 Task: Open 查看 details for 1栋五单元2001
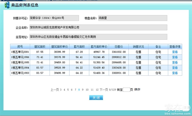coord(175,52)
